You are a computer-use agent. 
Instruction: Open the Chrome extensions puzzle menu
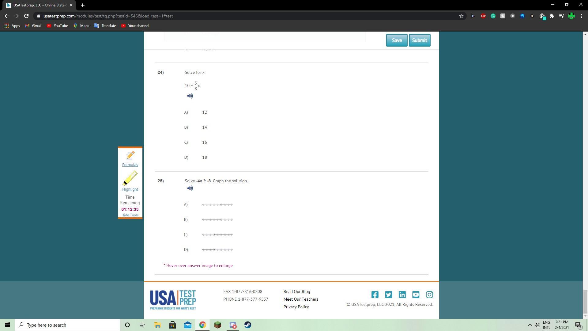tap(552, 16)
